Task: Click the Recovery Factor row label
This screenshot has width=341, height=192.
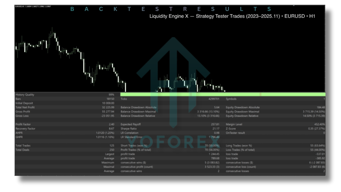Action: click(x=25, y=129)
